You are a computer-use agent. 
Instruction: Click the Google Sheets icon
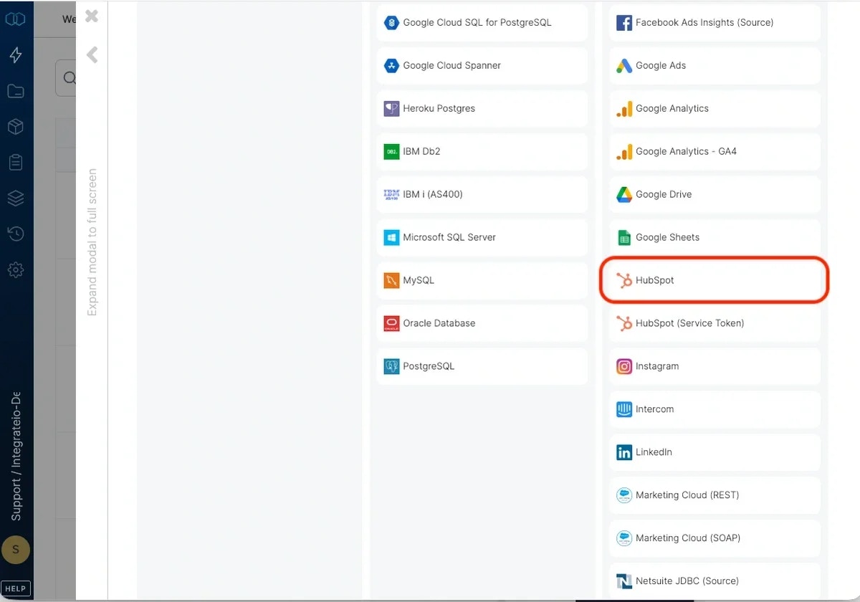[x=624, y=237]
